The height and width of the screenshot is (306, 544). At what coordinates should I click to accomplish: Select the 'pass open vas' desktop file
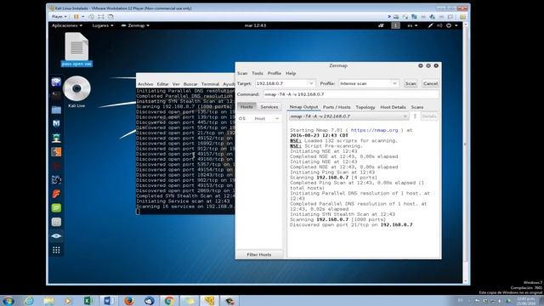tap(76, 49)
